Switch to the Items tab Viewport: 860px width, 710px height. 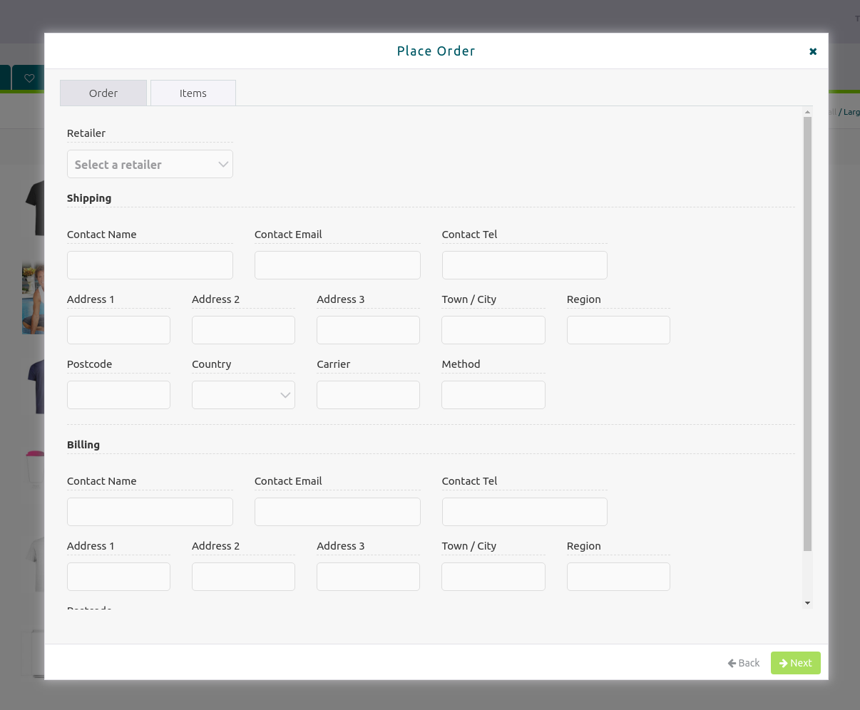(x=193, y=93)
